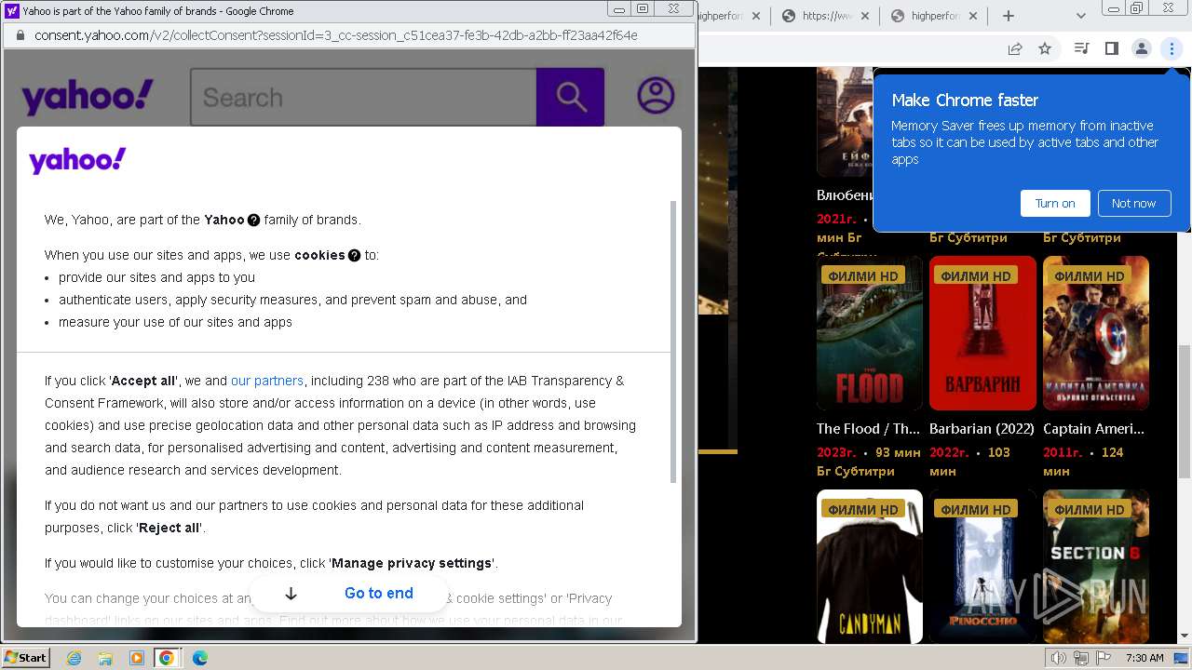Open the Section 8 movie poster
Screen dimensions: 1192x670
point(1096,567)
